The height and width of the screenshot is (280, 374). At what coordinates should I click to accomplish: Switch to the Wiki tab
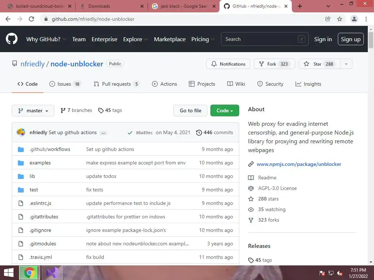click(x=236, y=84)
